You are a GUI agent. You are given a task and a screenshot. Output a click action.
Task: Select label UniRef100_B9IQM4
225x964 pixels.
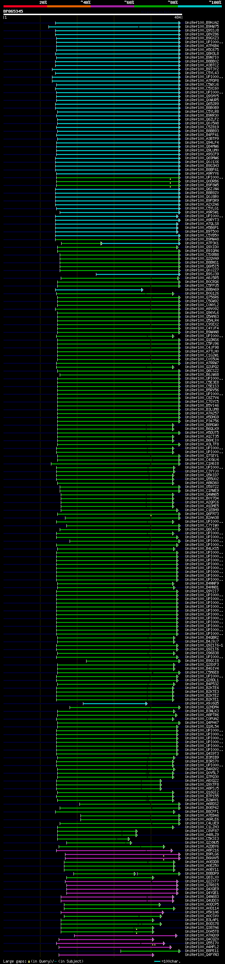tap(202, 251)
